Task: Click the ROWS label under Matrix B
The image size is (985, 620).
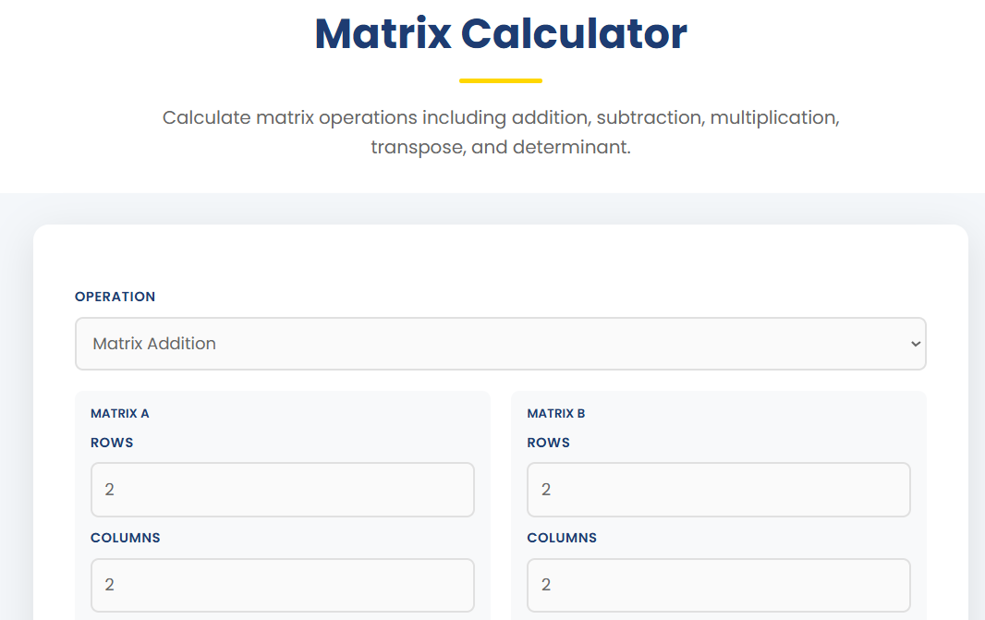Action: (548, 443)
